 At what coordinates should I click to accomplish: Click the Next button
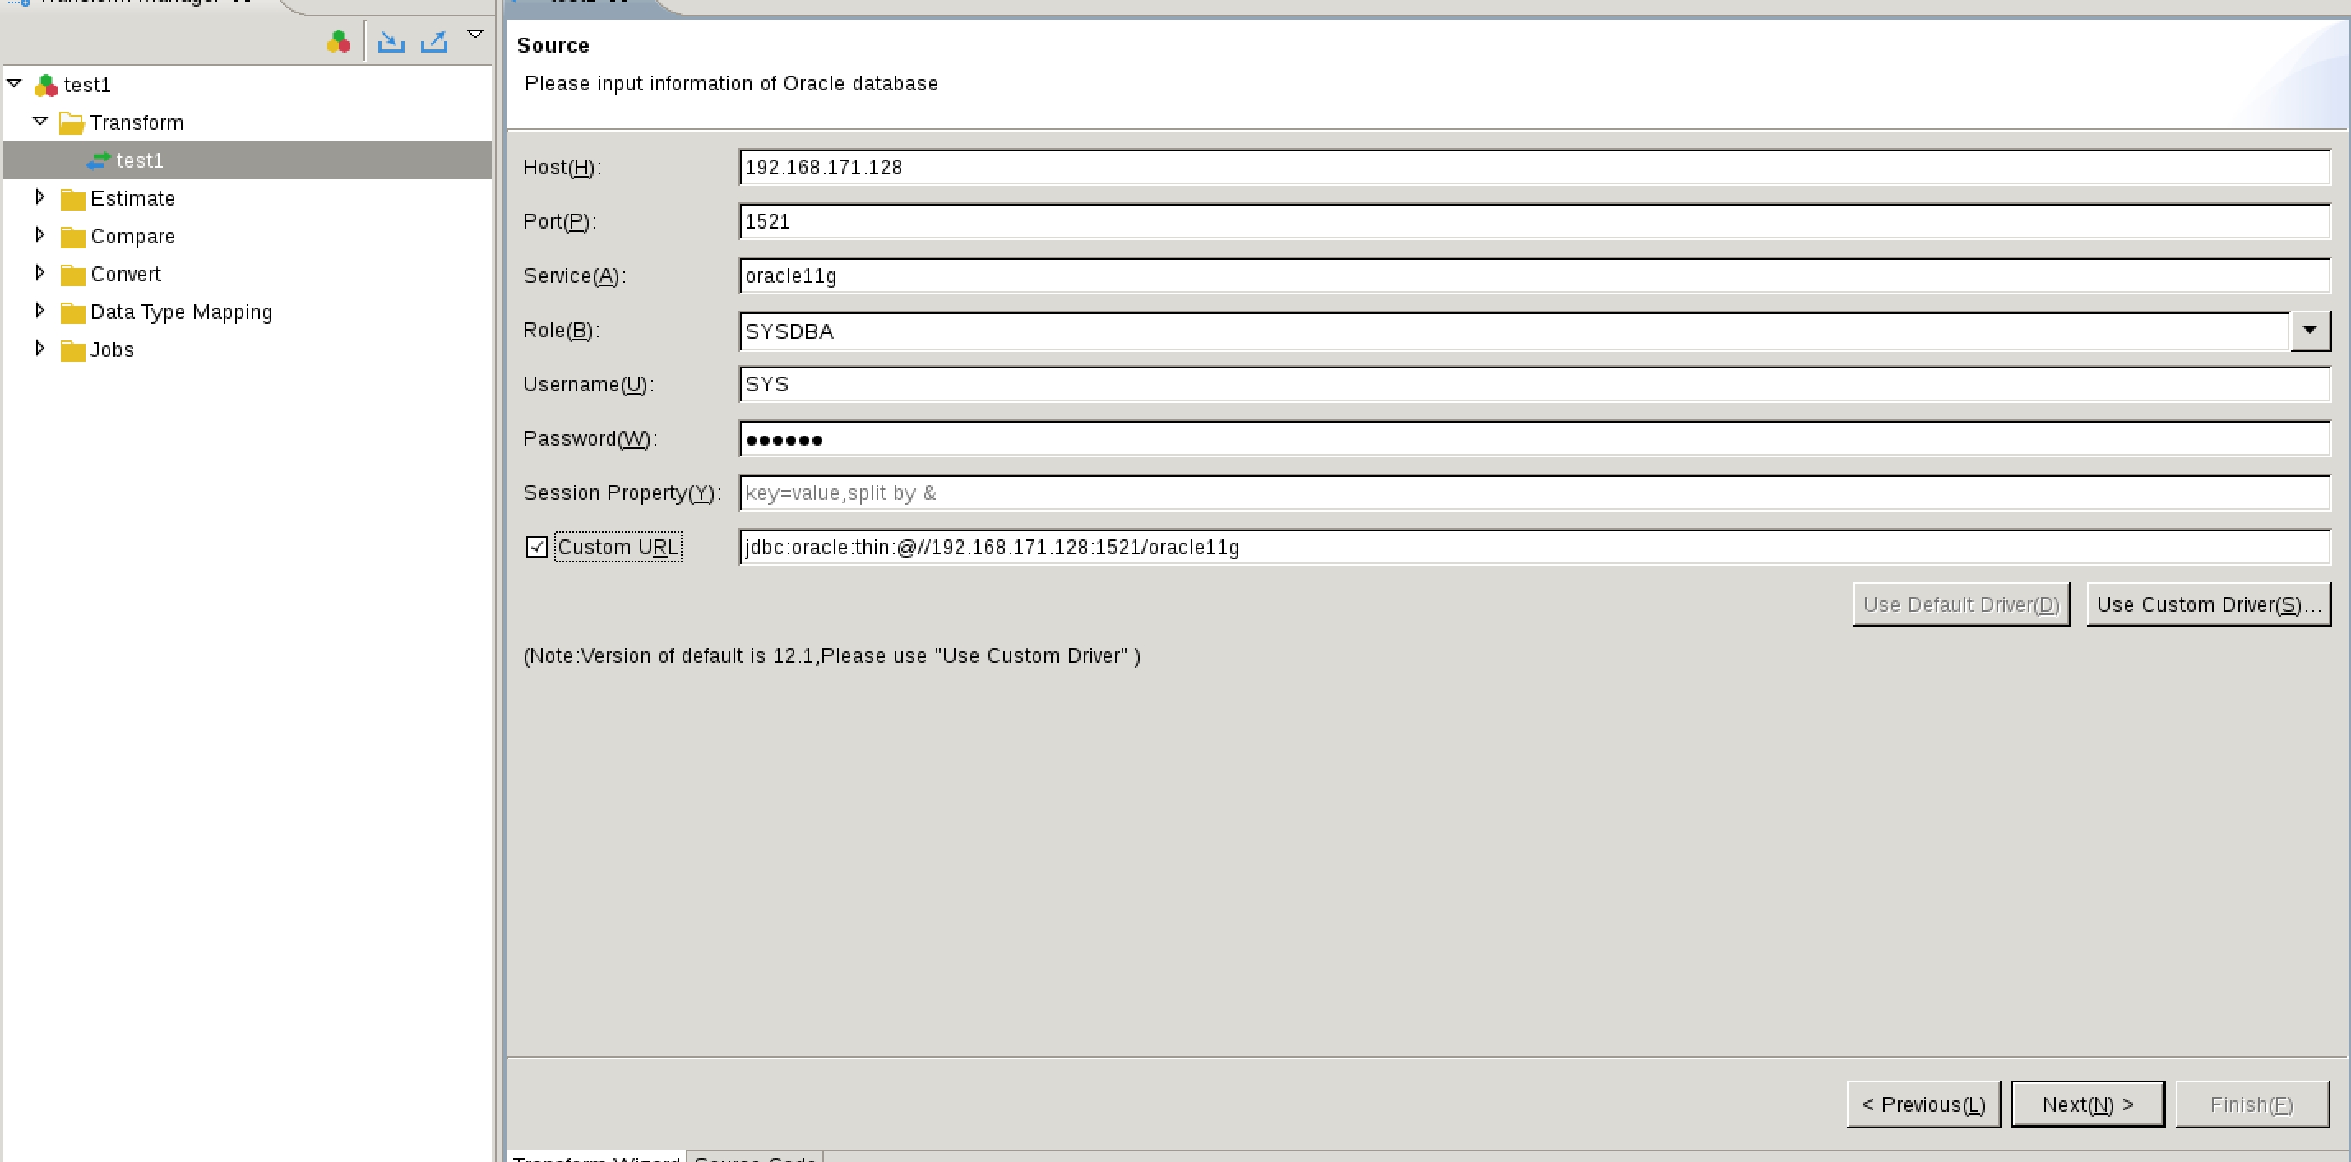click(x=2088, y=1104)
